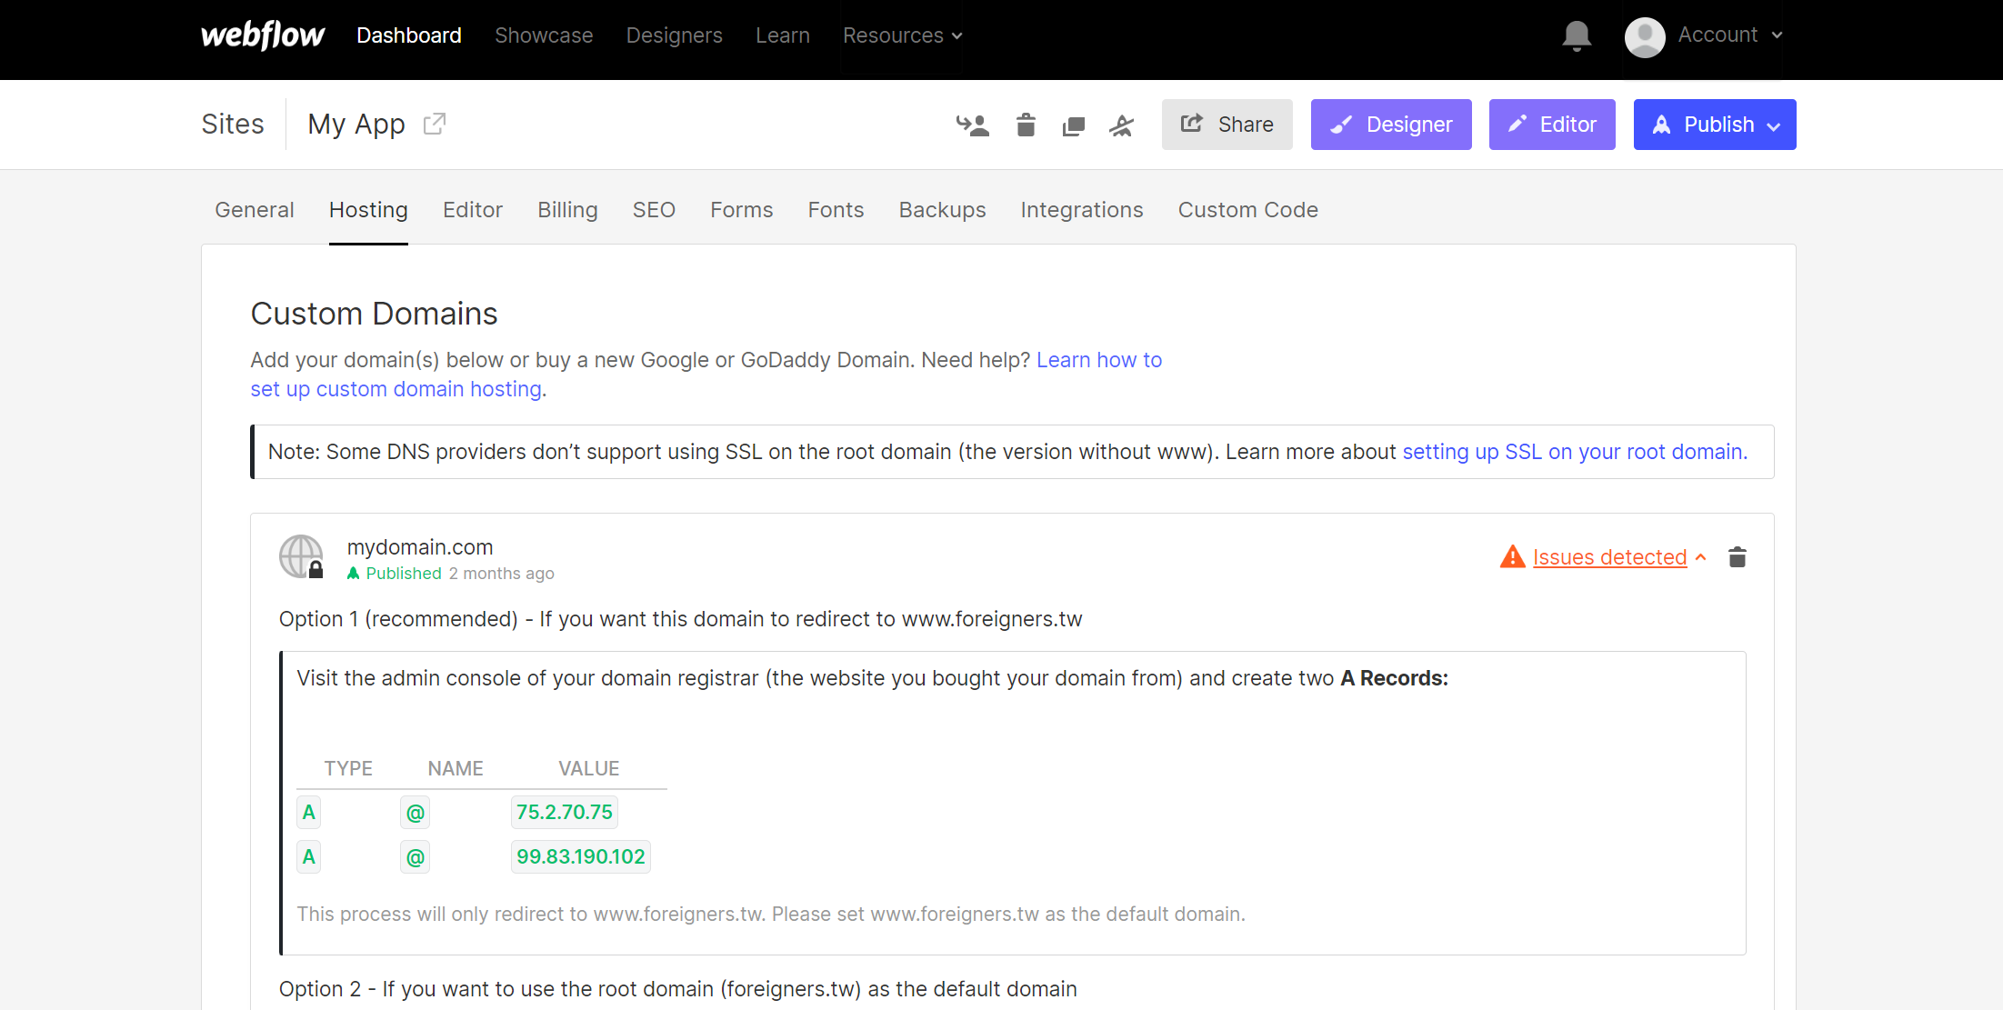Click the duplicate site icon
The width and height of the screenshot is (2003, 1010).
click(x=1074, y=125)
